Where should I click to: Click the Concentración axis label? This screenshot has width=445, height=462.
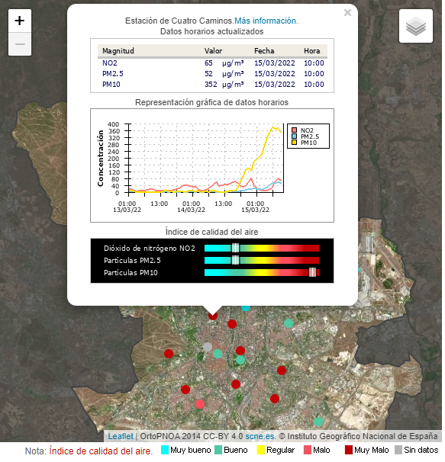coord(101,159)
